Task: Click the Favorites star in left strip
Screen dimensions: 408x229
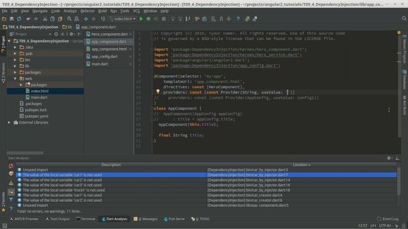Action: (x=3, y=210)
